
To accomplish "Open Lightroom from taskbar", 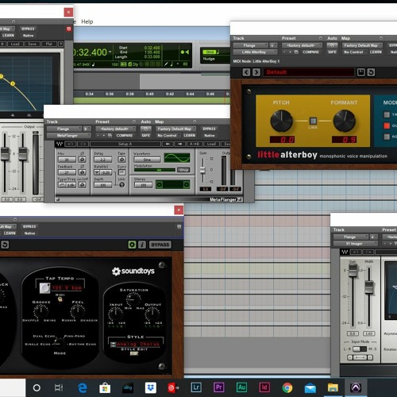I will (196, 387).
